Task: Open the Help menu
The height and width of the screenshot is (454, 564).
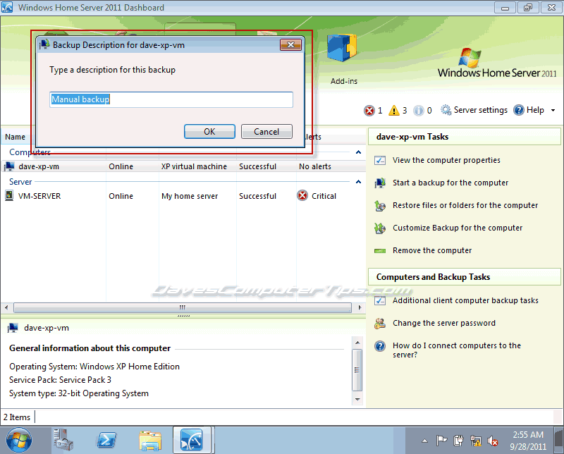Action: pyautogui.click(x=529, y=110)
